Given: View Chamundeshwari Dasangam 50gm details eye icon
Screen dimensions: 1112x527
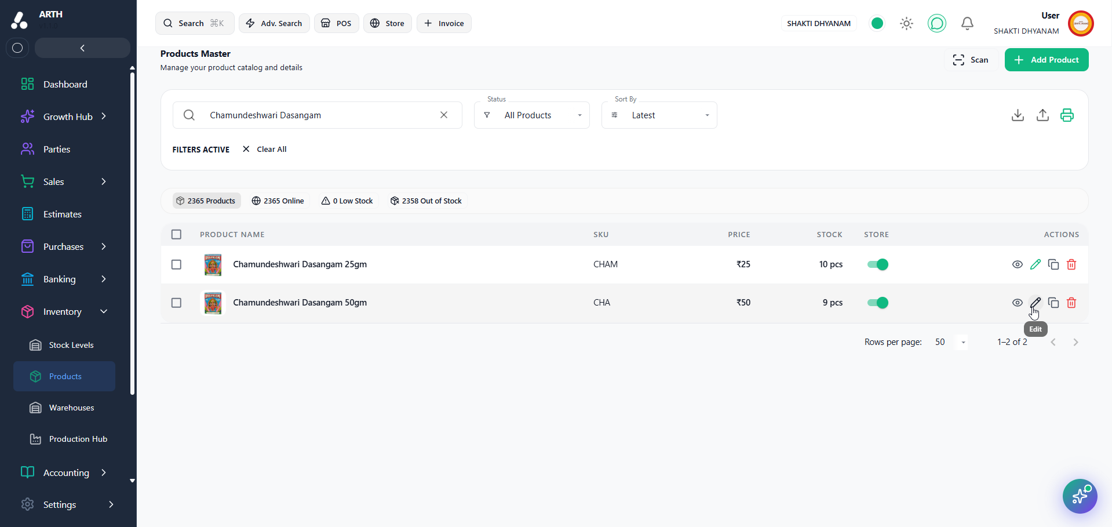Looking at the screenshot, I should [x=1017, y=303].
